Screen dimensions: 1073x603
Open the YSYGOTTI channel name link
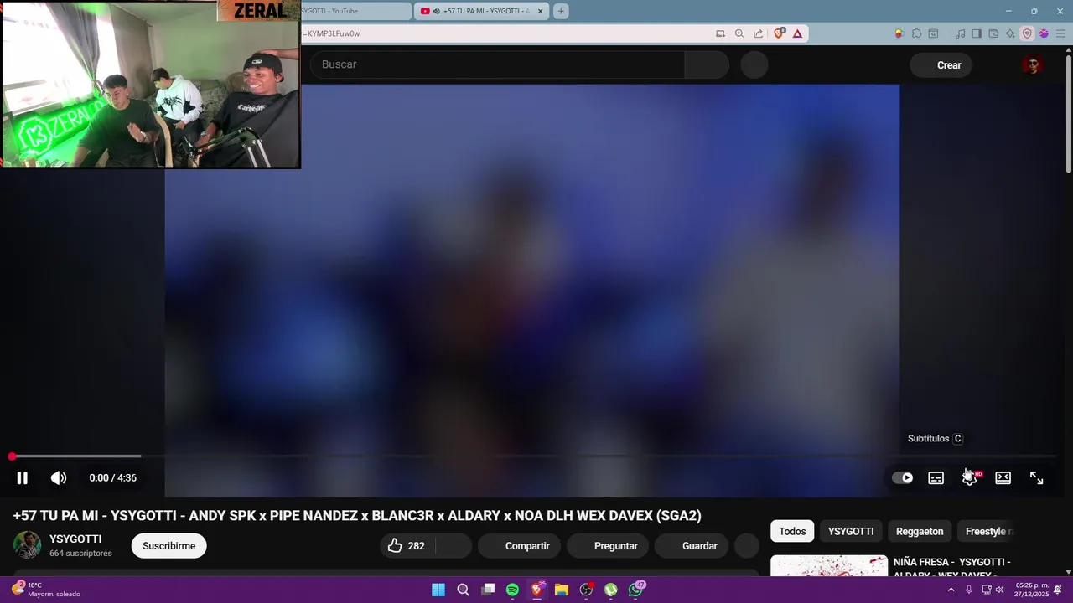75,539
